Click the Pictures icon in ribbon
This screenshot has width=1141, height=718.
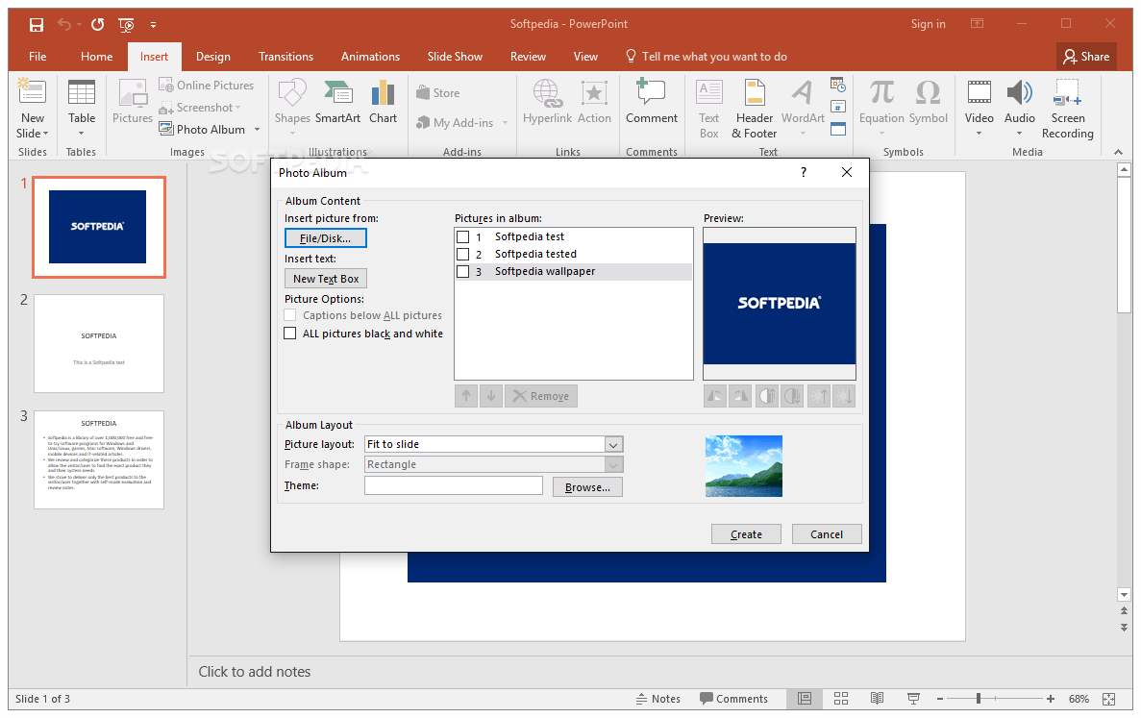click(133, 102)
